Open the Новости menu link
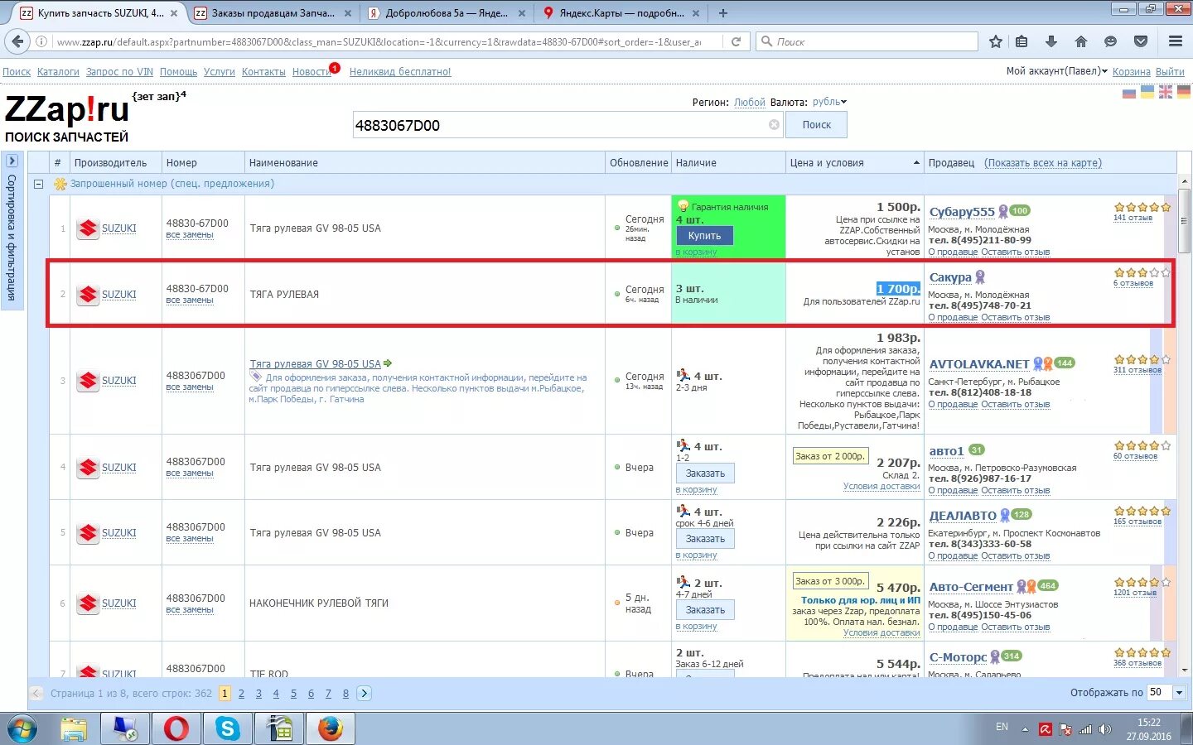1193x745 pixels. point(312,72)
